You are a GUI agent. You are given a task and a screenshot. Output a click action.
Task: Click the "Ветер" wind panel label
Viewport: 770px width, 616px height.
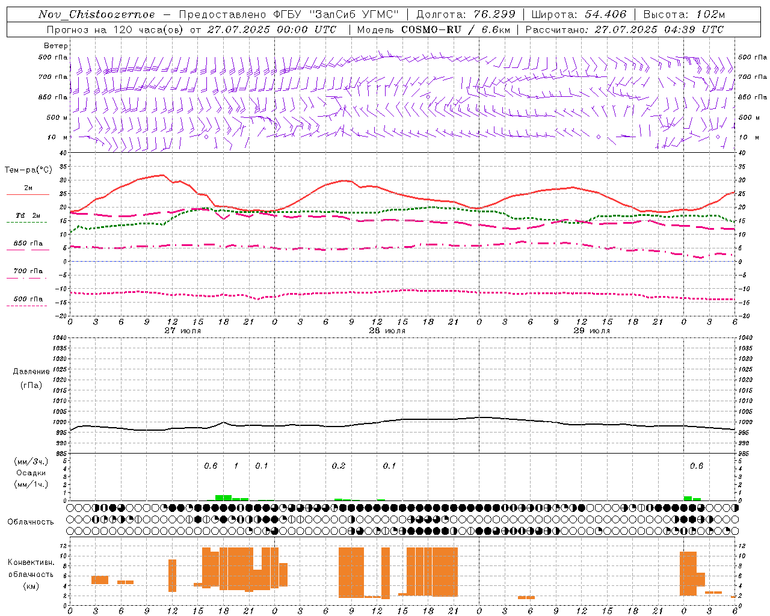pos(56,46)
